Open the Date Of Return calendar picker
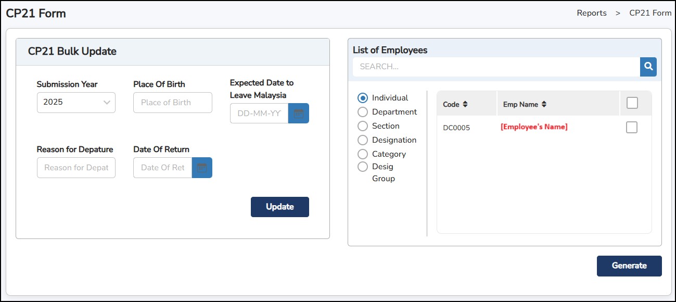The height and width of the screenshot is (302, 676). pos(202,168)
